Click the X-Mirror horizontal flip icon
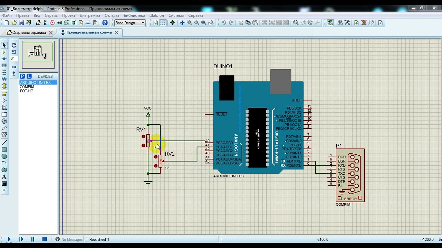This screenshot has width=442, height=248. coord(14,67)
